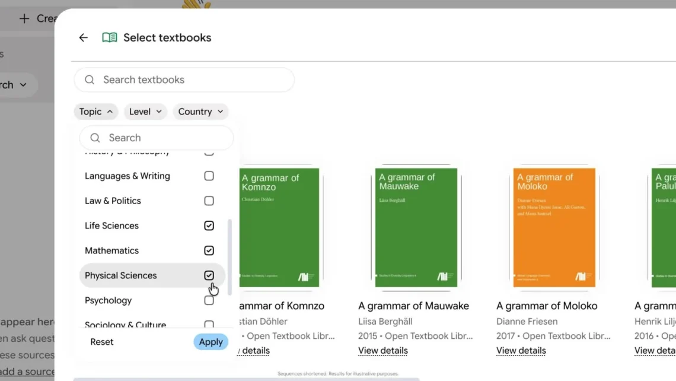Uncheck the Physical Sciences checkbox
This screenshot has height=381, width=676.
pos(209,275)
